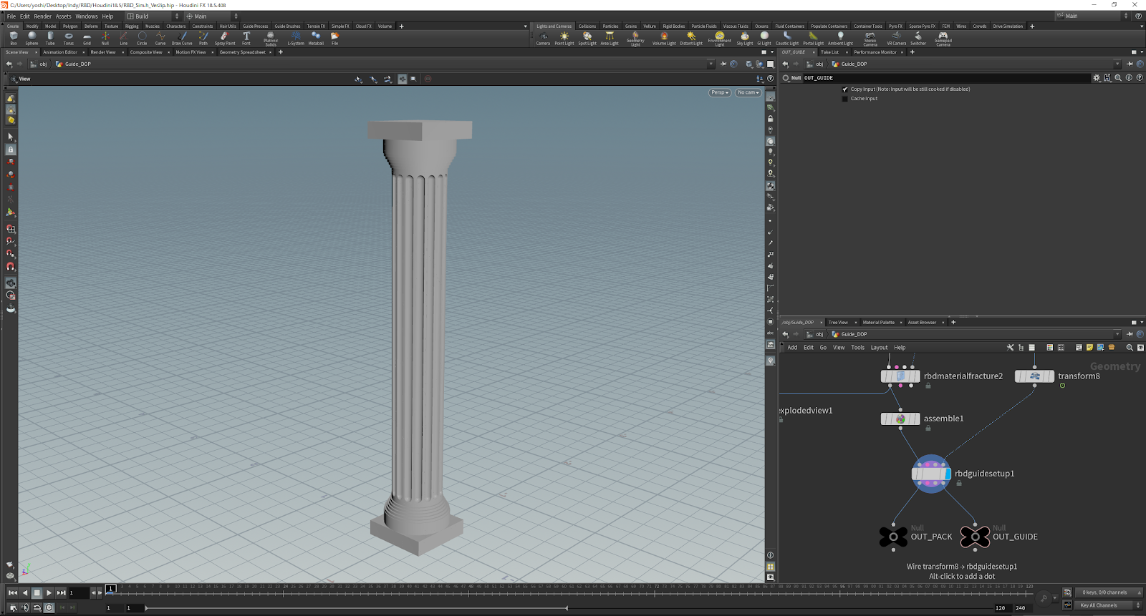Jump to the last frame

coord(62,592)
